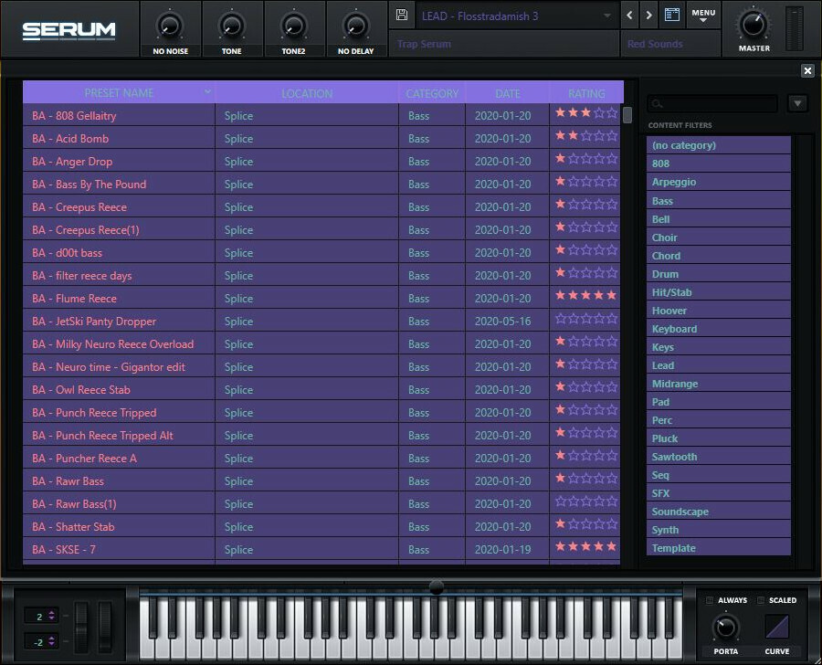Filter by Lead category
The image size is (822, 665).
pos(718,365)
